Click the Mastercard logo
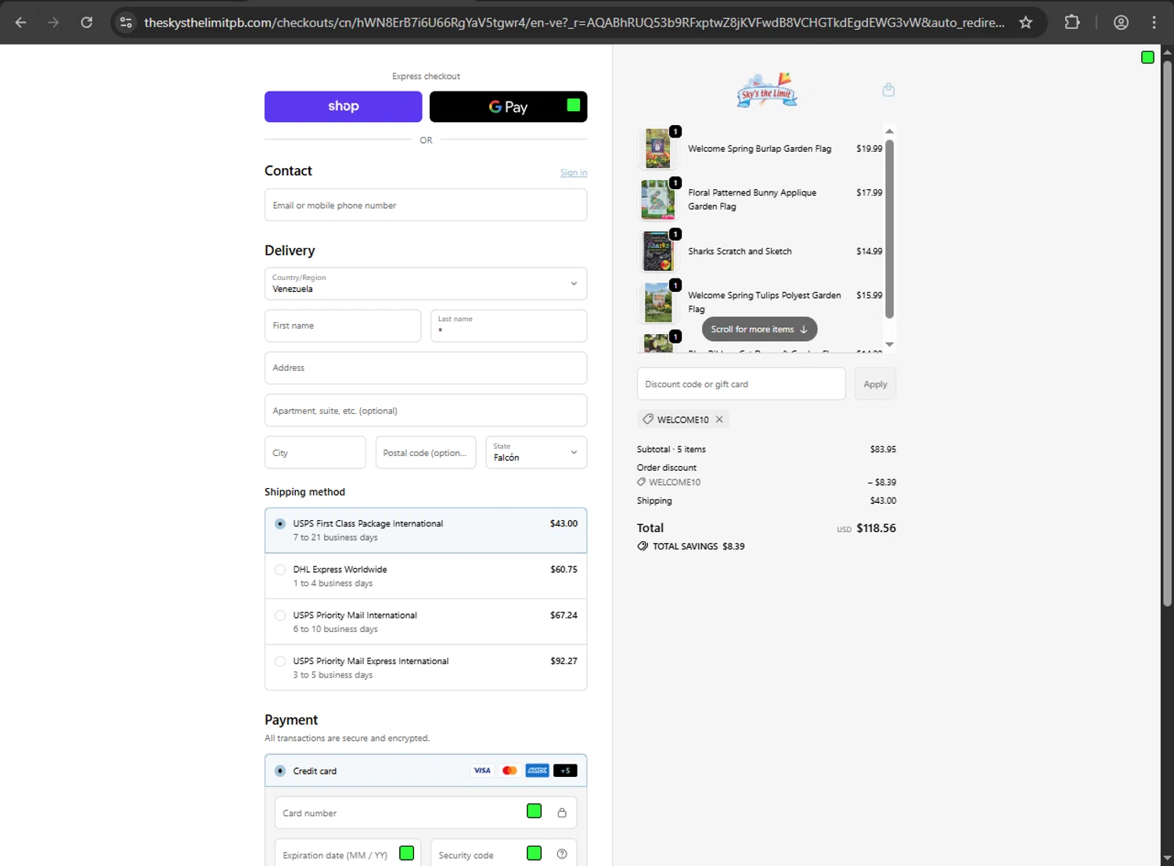Viewport: 1174px width, 866px height. click(x=510, y=771)
